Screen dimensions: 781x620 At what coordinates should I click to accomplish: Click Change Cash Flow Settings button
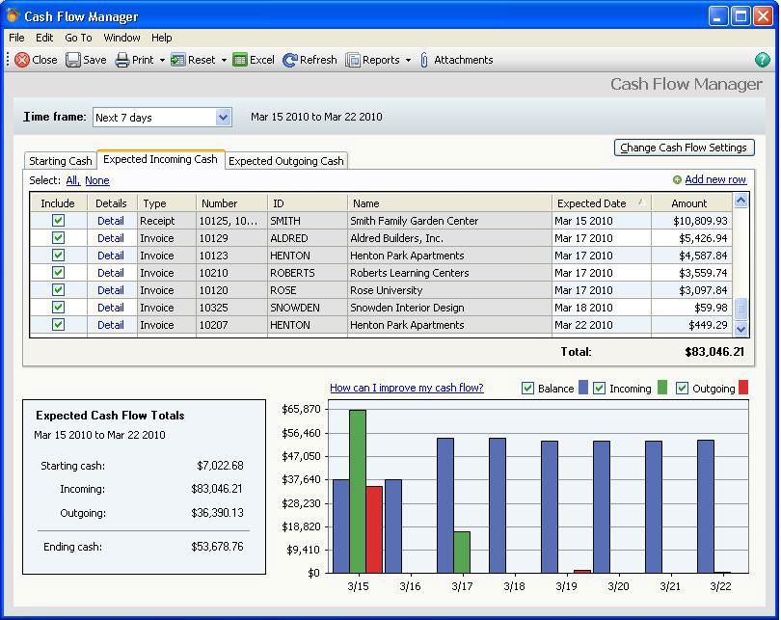click(x=684, y=148)
